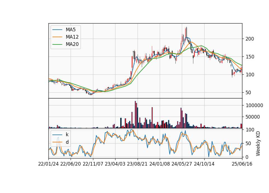
Task: Click the 24/10/14 date axis label
Action: pos(204,164)
